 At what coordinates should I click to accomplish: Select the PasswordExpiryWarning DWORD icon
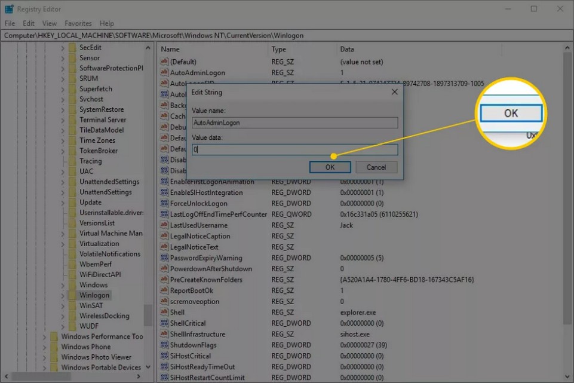click(x=164, y=258)
